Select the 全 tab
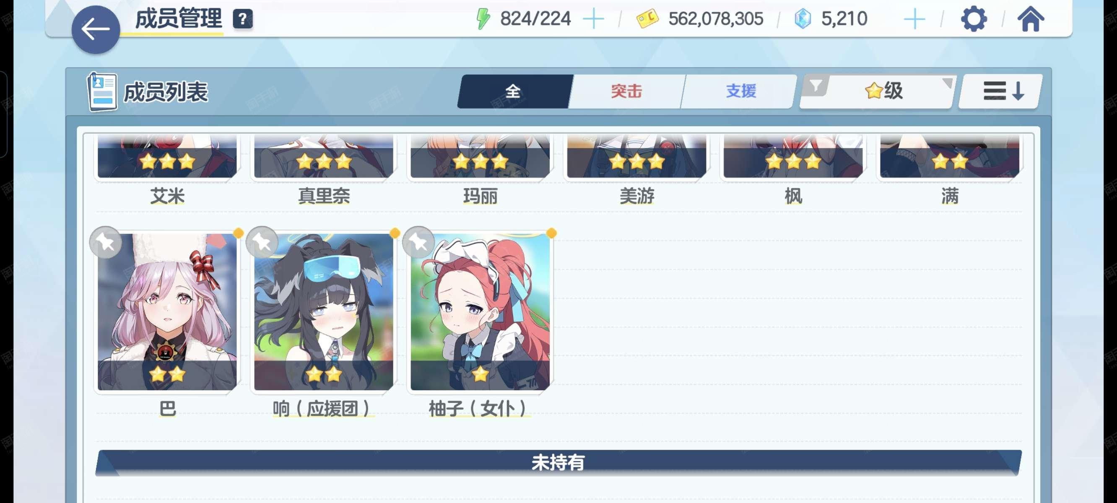Image resolution: width=1117 pixels, height=503 pixels. point(513,91)
